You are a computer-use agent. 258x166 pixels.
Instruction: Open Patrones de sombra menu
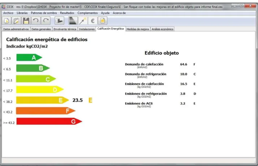(x=44, y=13)
